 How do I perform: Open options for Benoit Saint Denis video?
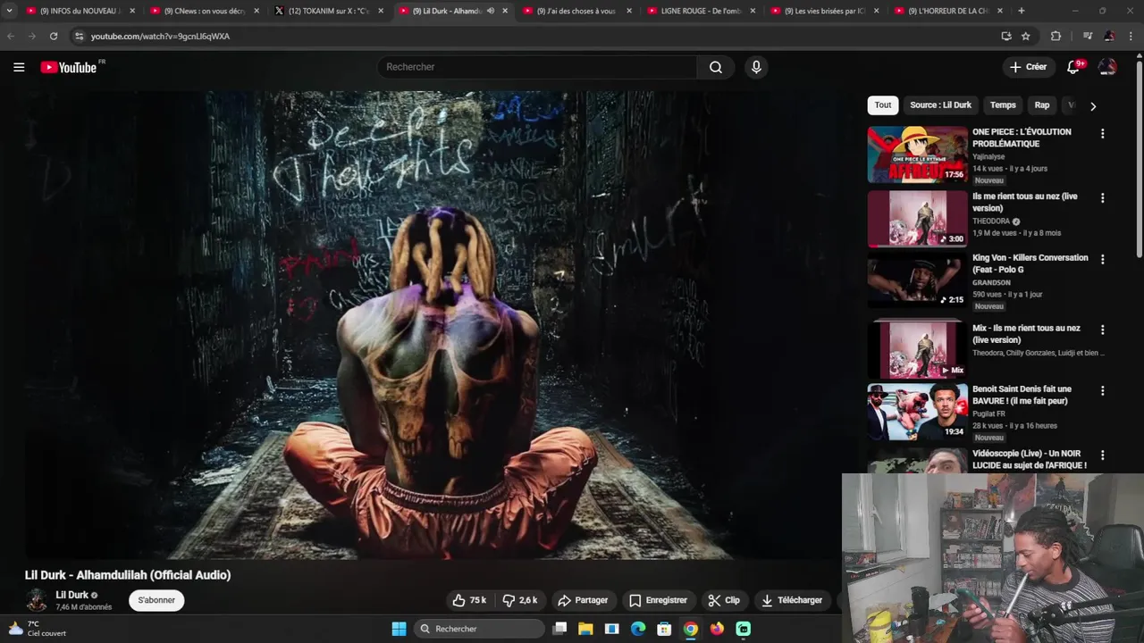pos(1102,391)
